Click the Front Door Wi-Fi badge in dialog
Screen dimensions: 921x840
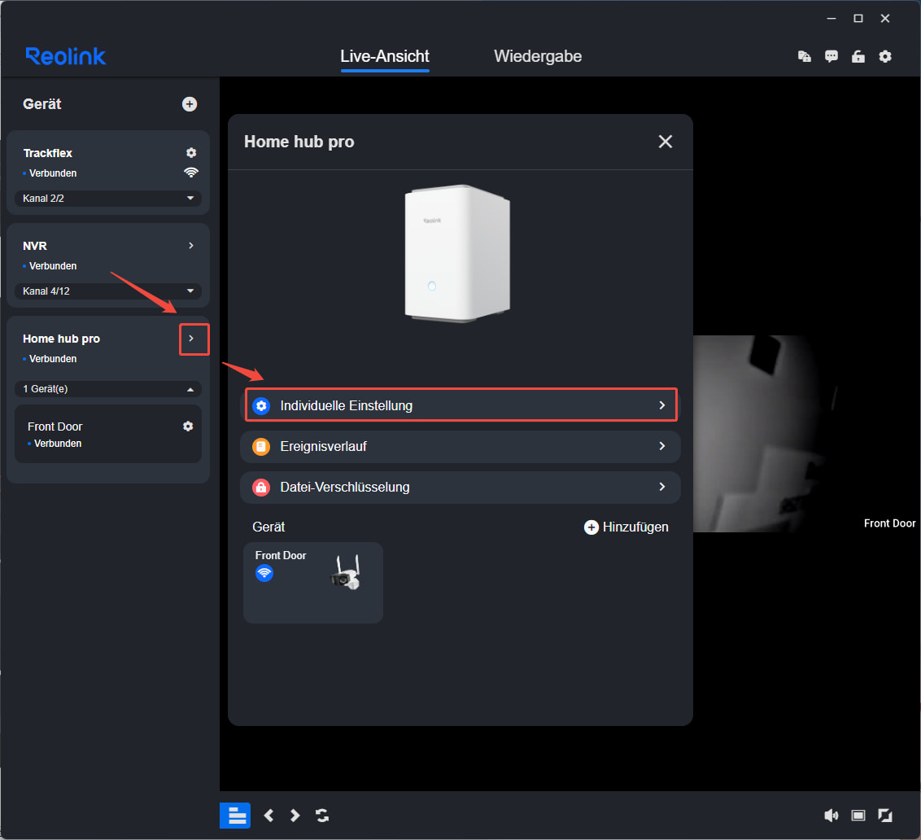(x=264, y=572)
